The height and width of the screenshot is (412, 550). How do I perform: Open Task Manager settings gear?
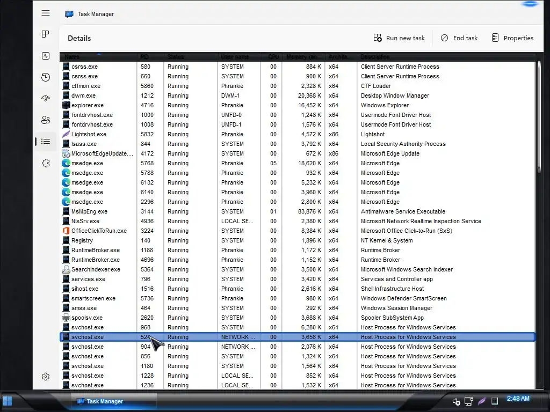click(46, 376)
